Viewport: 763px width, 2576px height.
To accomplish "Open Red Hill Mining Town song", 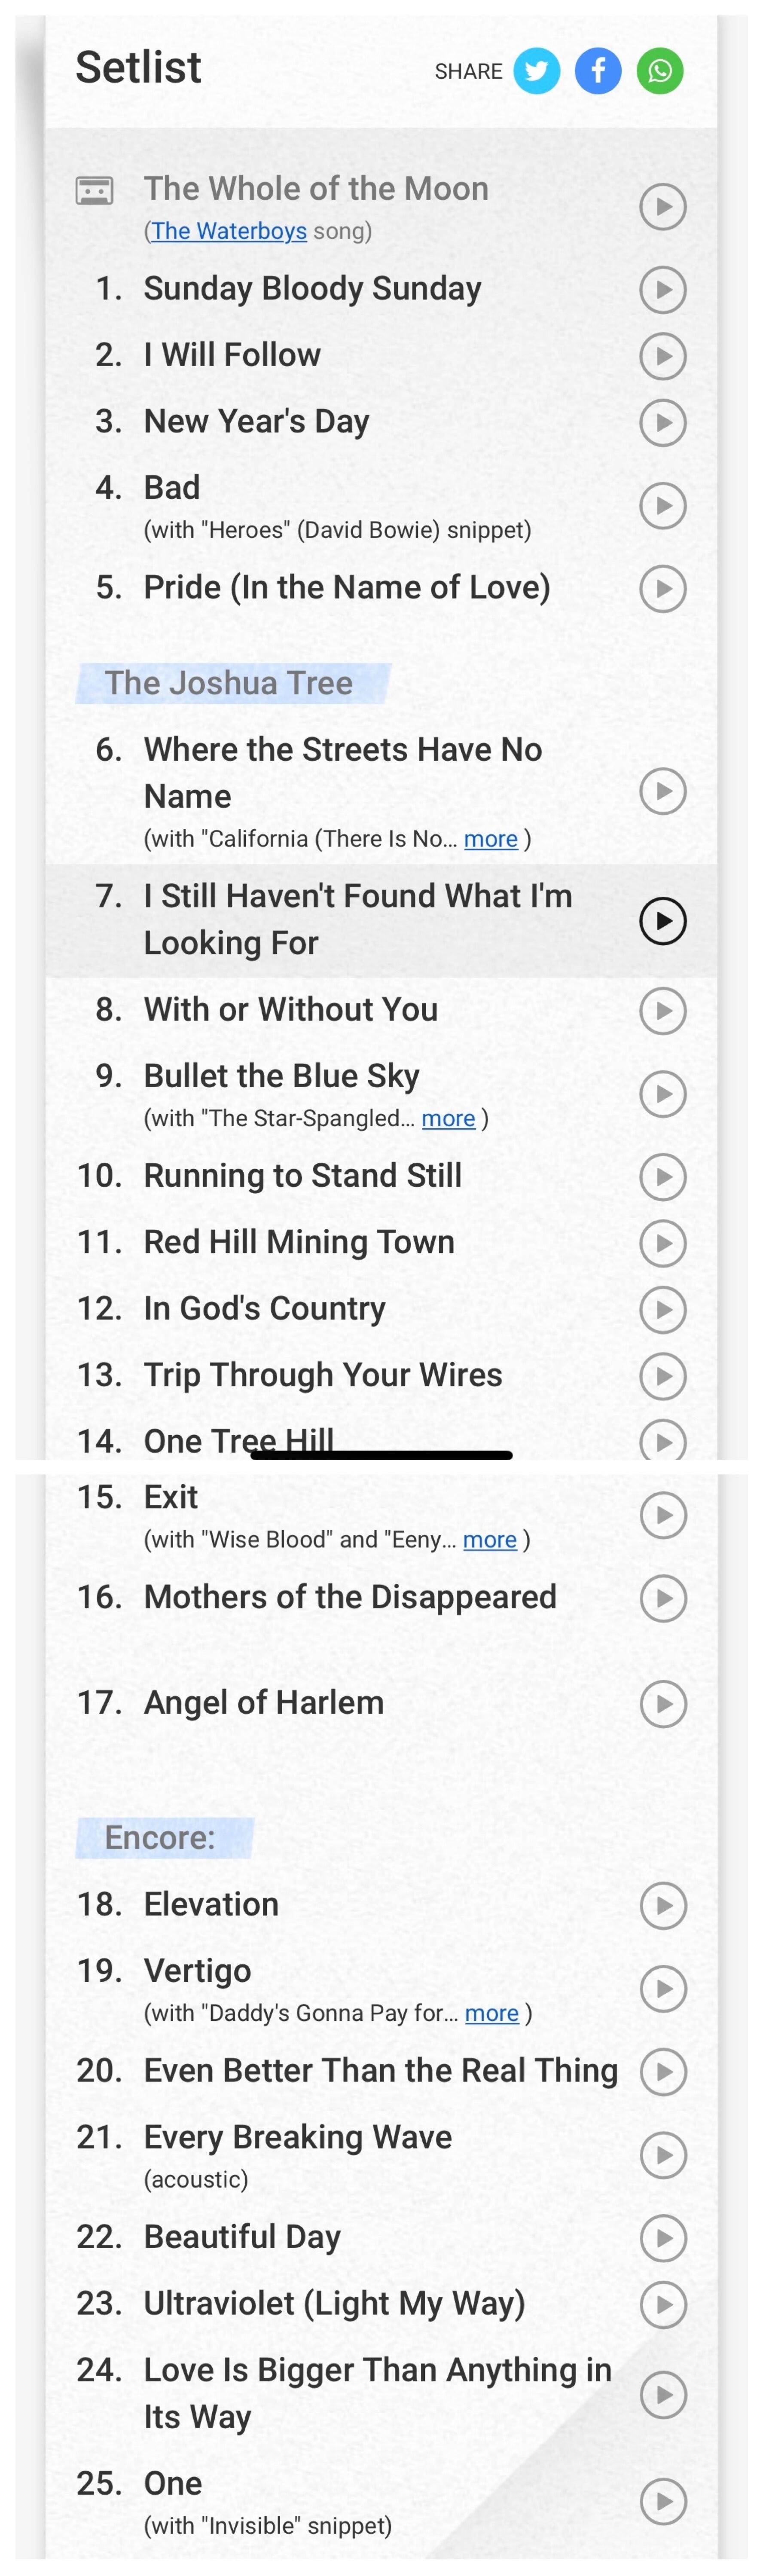I will (299, 1242).
